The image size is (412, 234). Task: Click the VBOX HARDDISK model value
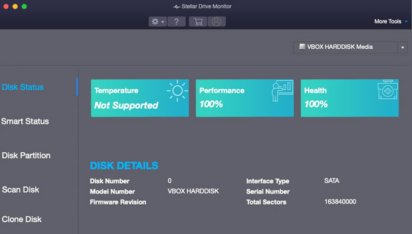(193, 191)
